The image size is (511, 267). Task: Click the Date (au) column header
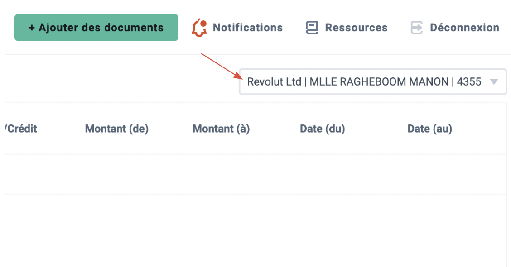[x=429, y=129]
